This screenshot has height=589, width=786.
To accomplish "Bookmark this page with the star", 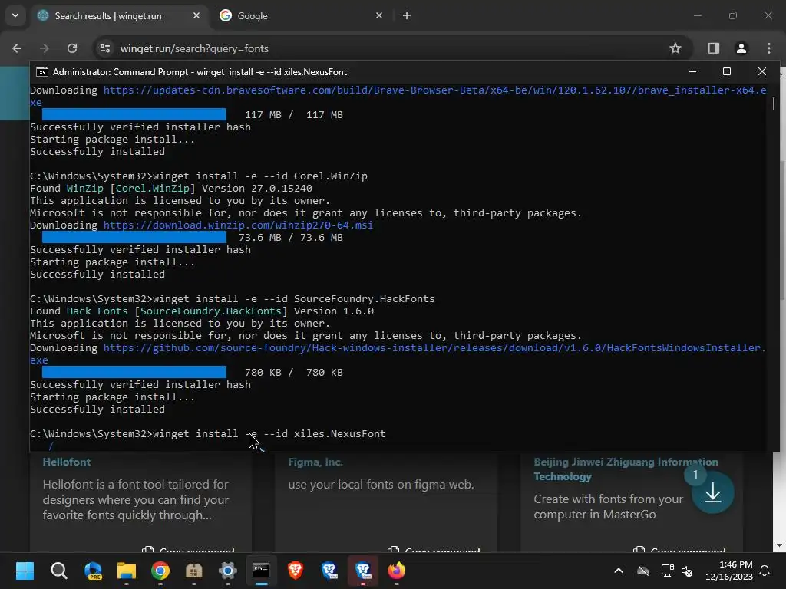I will point(675,48).
